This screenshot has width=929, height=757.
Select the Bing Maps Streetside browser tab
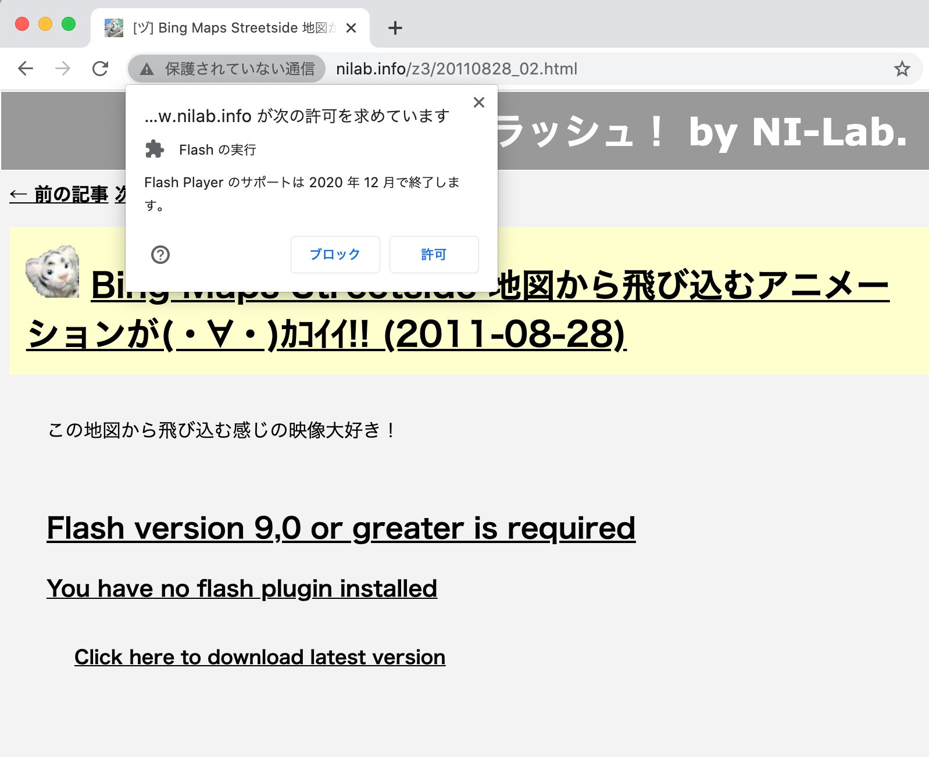point(230,28)
